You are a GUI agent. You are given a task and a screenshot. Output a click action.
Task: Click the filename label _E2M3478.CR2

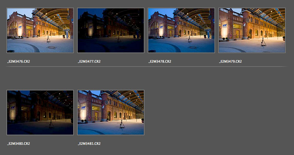coord(160,61)
